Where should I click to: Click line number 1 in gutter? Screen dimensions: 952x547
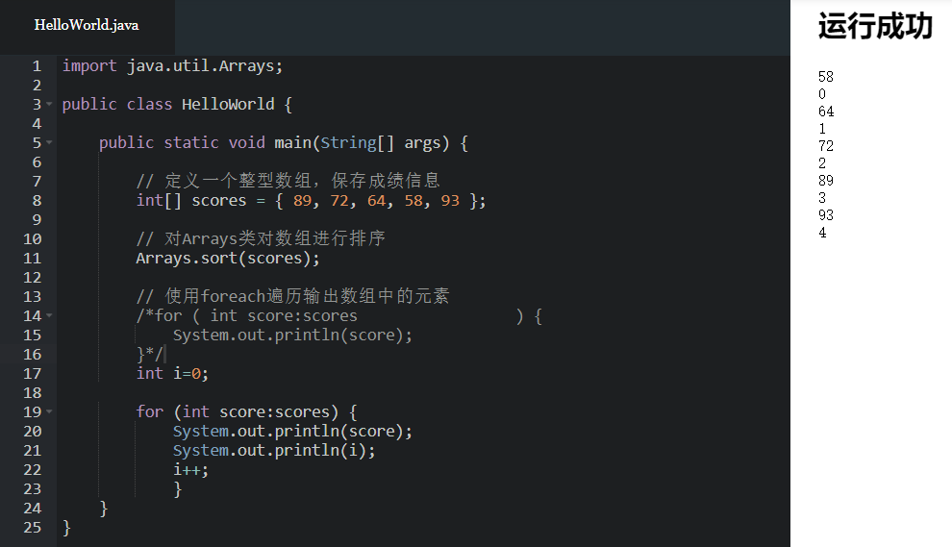(38, 65)
